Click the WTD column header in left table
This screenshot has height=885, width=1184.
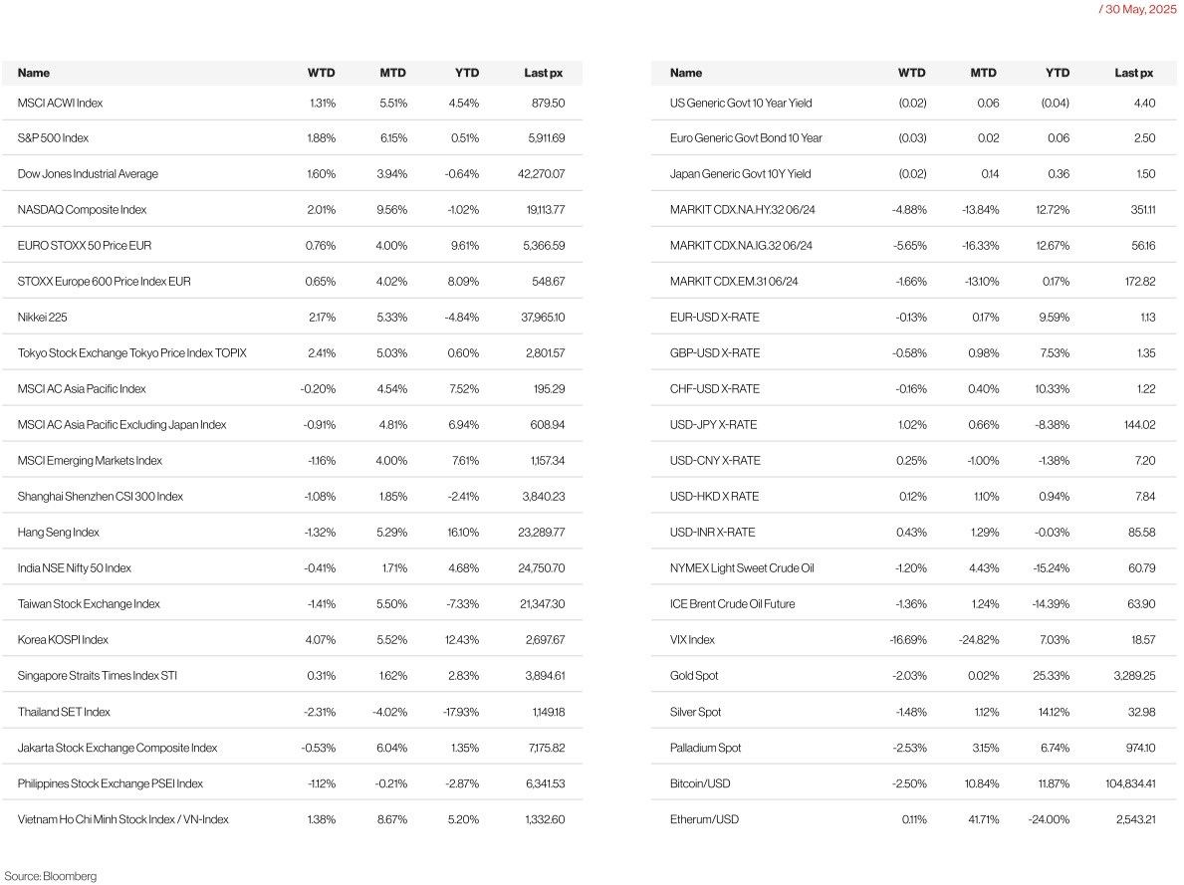coord(321,74)
